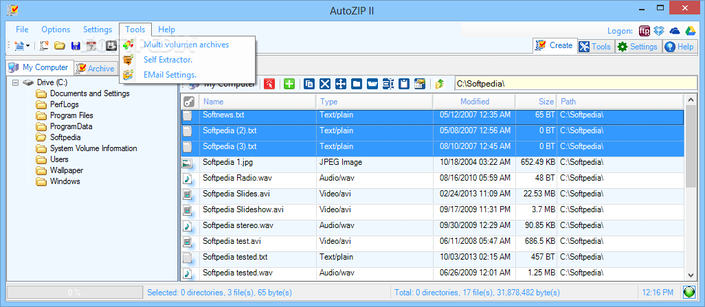Click the calendar scheduler toolbar icon
Viewport: 705px width, 307px height.
91,45
